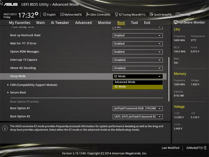Select the Setup Mode label

[18, 76]
